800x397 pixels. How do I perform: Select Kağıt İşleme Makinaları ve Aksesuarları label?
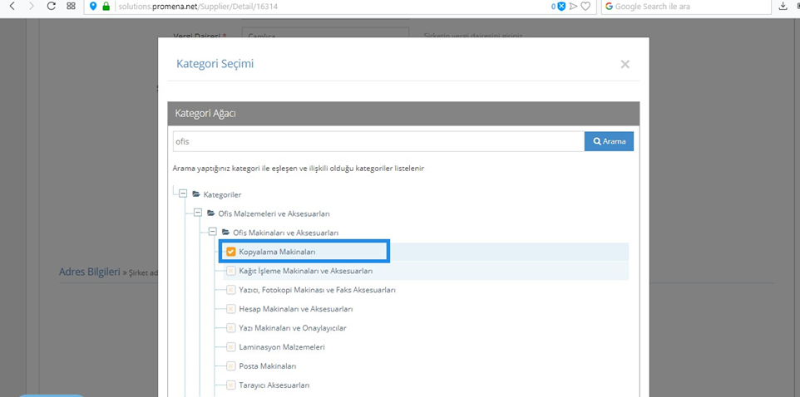(306, 271)
